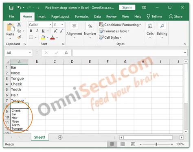Click the Ribbon Display Options icon
The image size is (193, 152).
[x=144, y=7]
